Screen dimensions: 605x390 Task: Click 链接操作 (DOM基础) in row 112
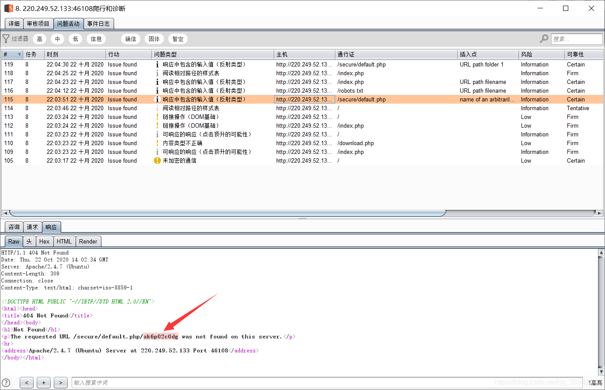191,125
